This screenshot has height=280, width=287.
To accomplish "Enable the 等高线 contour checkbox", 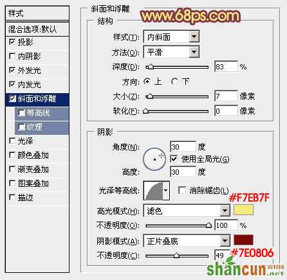I will coord(22,113).
